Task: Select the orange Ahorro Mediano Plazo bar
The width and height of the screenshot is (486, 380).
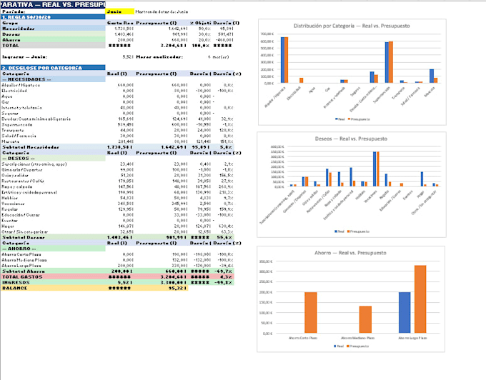Action: click(x=365, y=319)
